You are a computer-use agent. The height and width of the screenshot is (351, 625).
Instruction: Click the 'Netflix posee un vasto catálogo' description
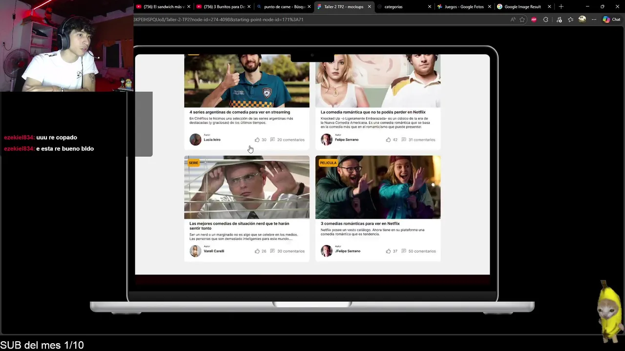click(373, 232)
